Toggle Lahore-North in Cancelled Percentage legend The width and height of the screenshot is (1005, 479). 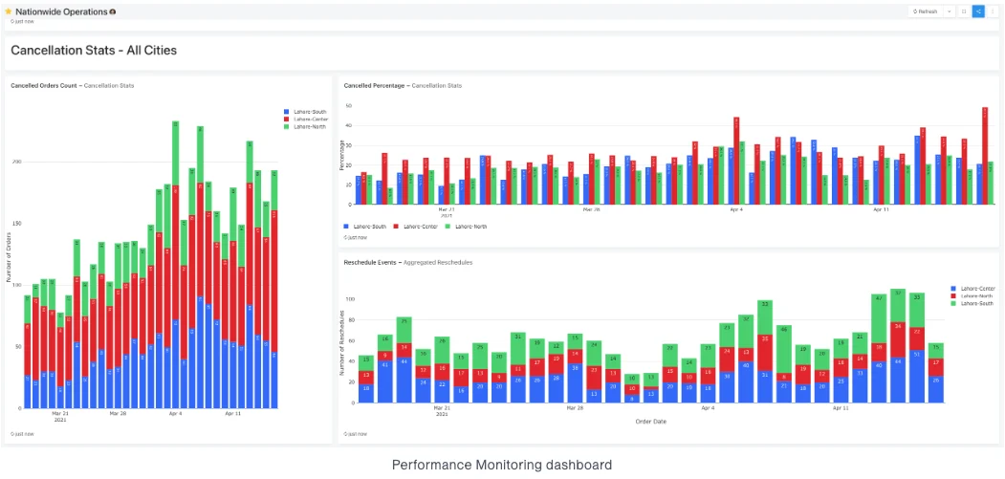466,227
